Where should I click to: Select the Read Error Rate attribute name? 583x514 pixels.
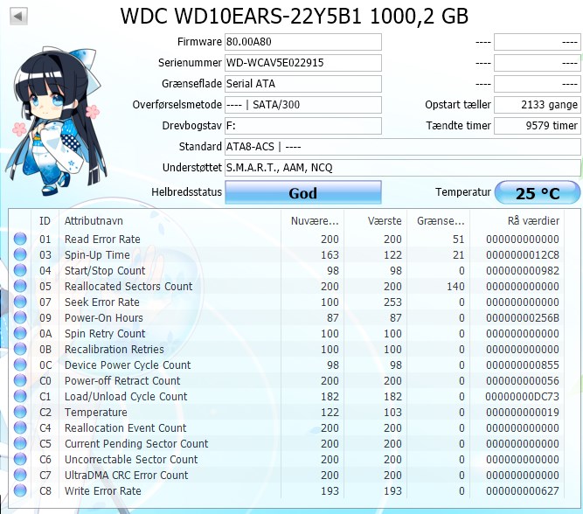coord(102,239)
